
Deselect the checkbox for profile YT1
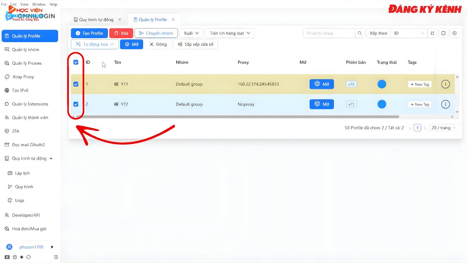click(x=76, y=84)
